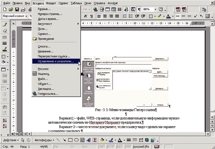Align text to the right

(x=111, y=16)
